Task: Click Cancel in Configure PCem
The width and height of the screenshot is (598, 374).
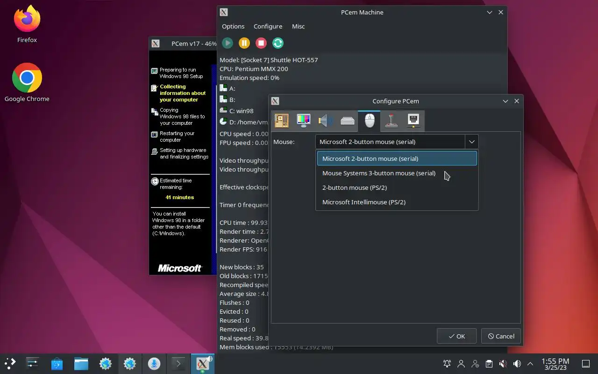Action: pyautogui.click(x=501, y=336)
